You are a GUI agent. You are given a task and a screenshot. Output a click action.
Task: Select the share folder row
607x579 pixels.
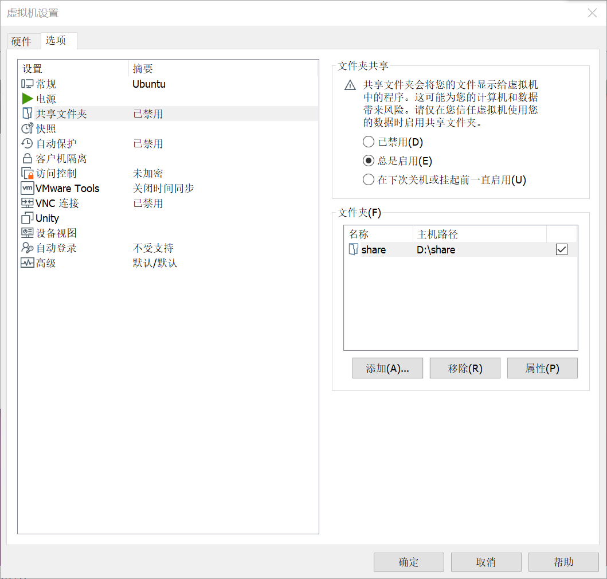point(401,249)
